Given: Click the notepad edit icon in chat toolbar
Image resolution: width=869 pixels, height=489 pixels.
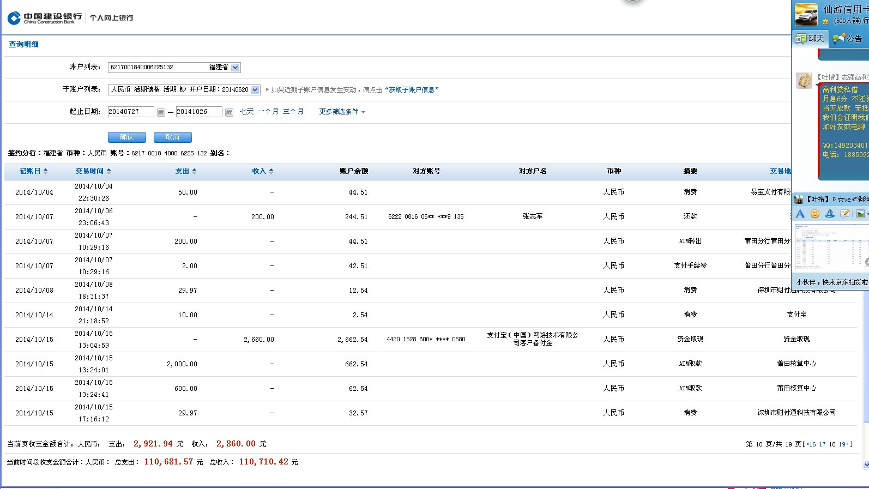Looking at the screenshot, I should tap(845, 214).
